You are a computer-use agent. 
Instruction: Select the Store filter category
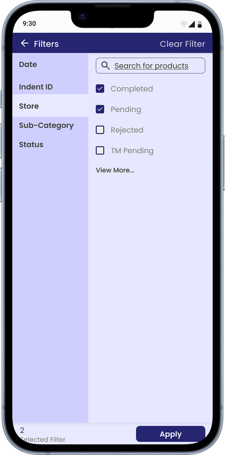click(x=51, y=106)
